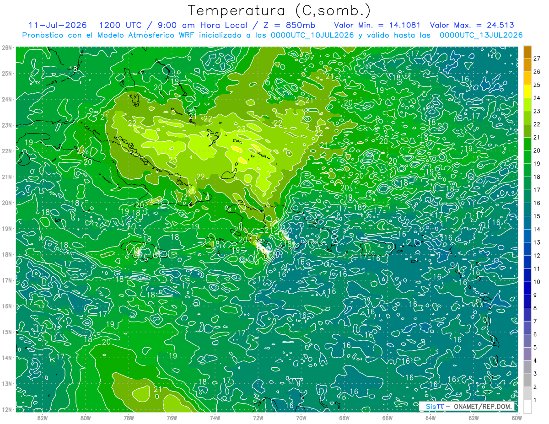Viewport: 549px width, 424px height.
Task: Pick the yellow swatch between colorbar 24 and 25
Action: click(x=527, y=91)
